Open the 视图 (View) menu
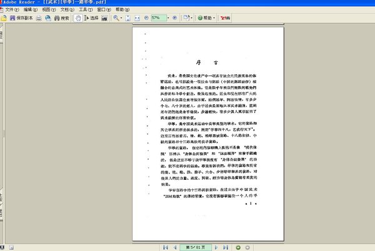Viewport: 375px width, 251px height. pyautogui.click(x=49, y=10)
